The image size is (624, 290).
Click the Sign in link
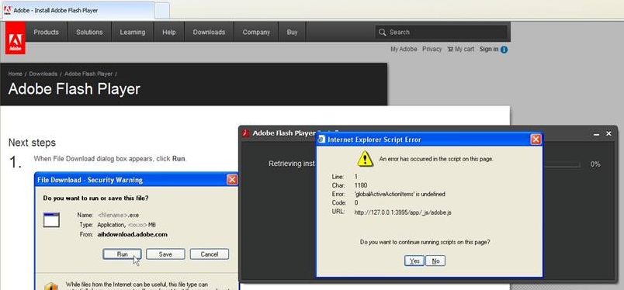point(489,50)
